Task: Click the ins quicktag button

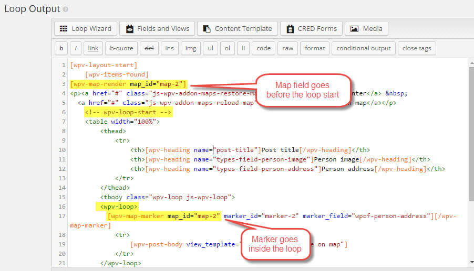Action: pos(170,48)
